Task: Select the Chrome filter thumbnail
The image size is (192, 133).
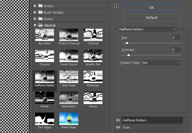Action: point(45,56)
